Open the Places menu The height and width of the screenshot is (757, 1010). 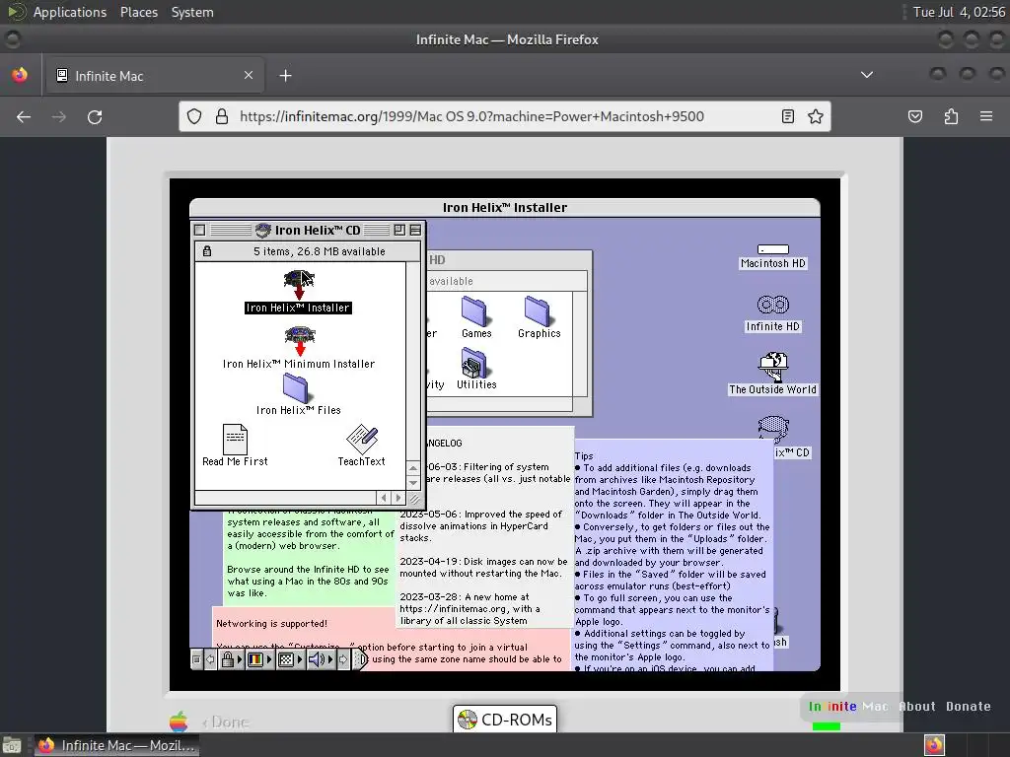139,12
